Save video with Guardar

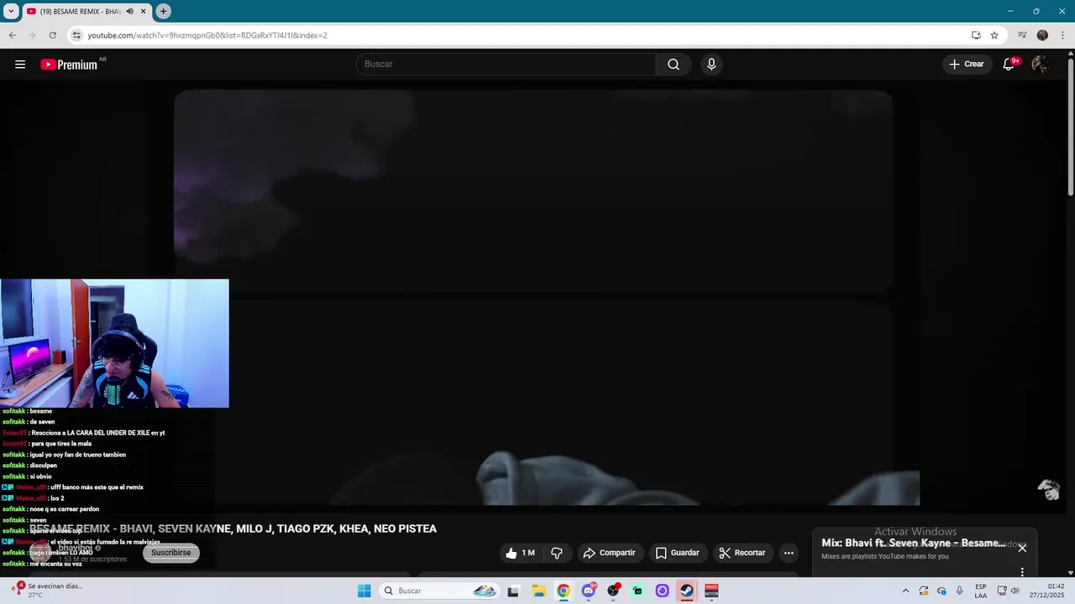678,553
